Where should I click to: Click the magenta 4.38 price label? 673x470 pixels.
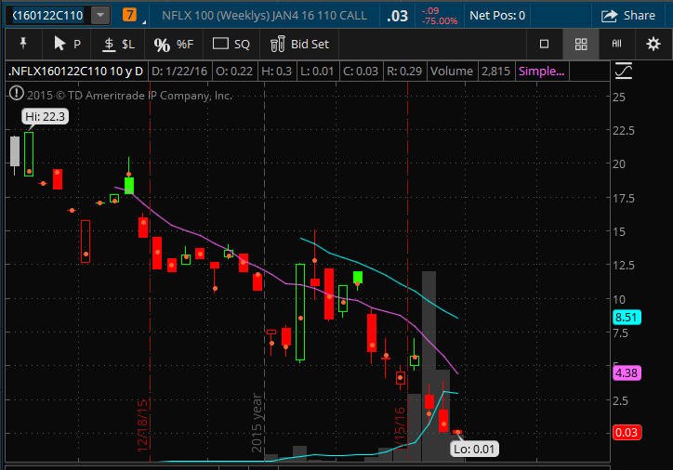[627, 373]
